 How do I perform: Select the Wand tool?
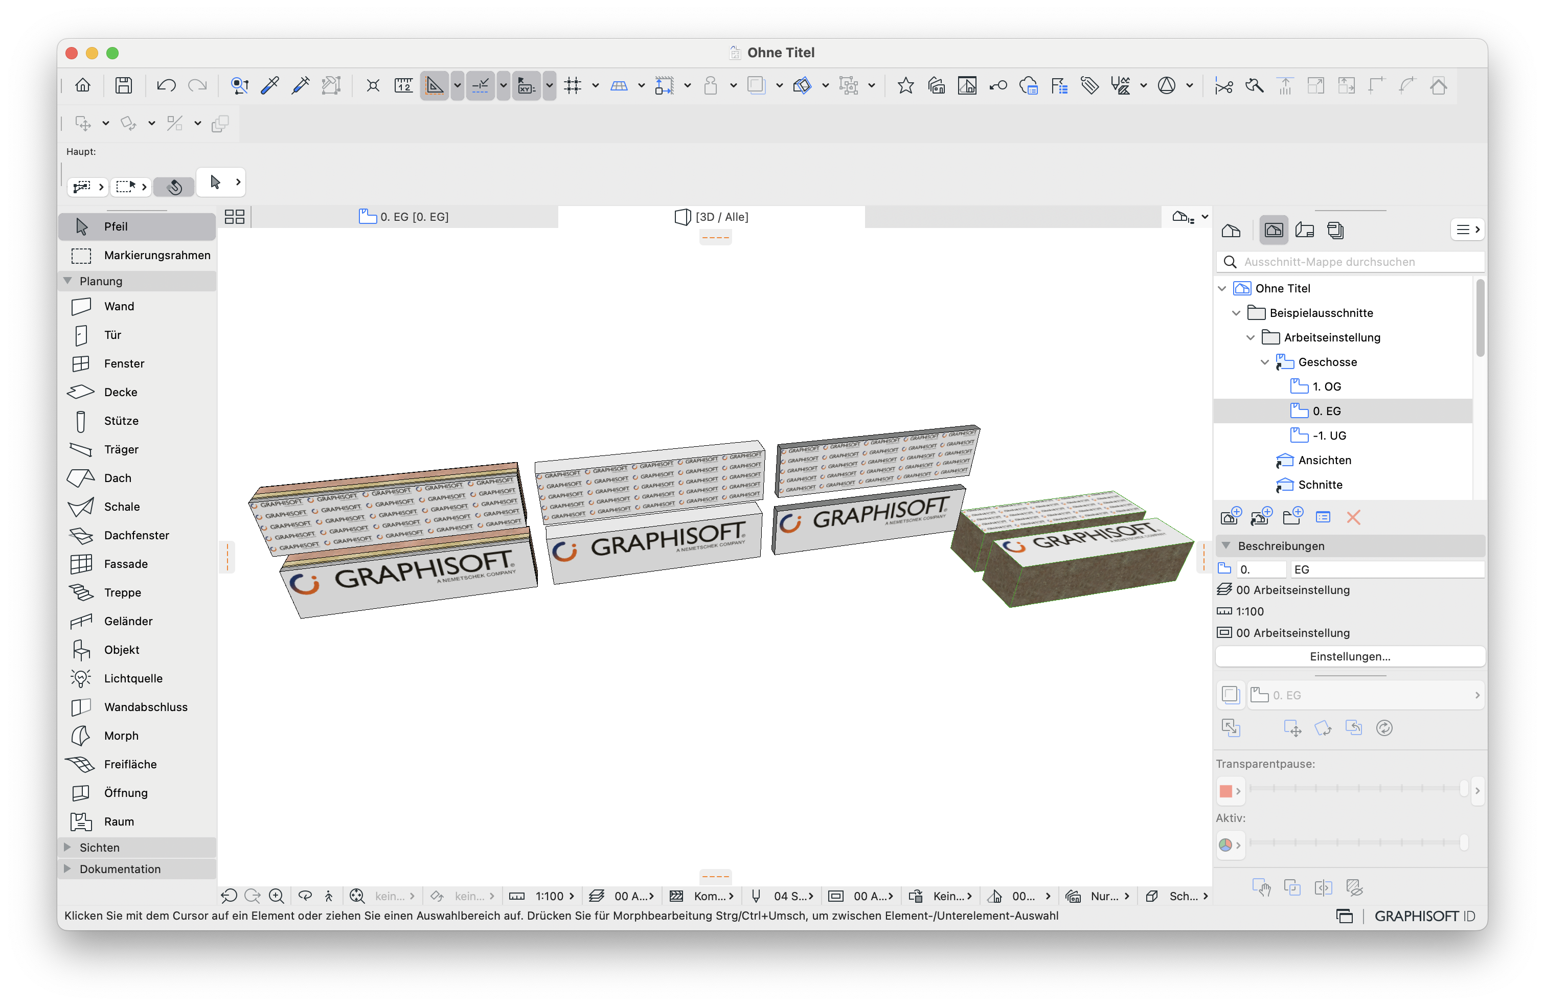[137, 306]
